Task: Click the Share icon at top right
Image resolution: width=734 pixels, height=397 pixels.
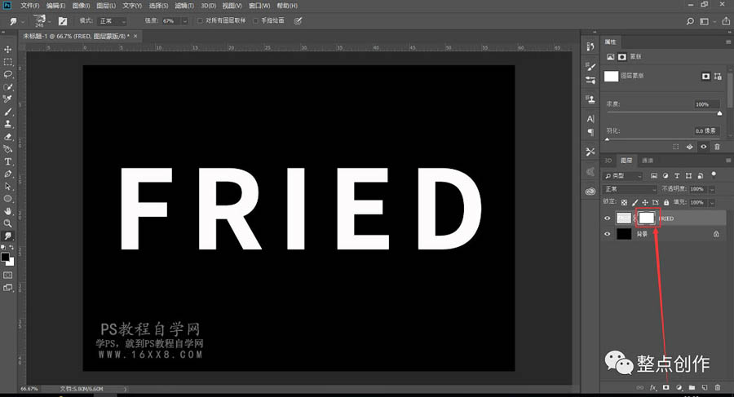Action: tap(726, 21)
